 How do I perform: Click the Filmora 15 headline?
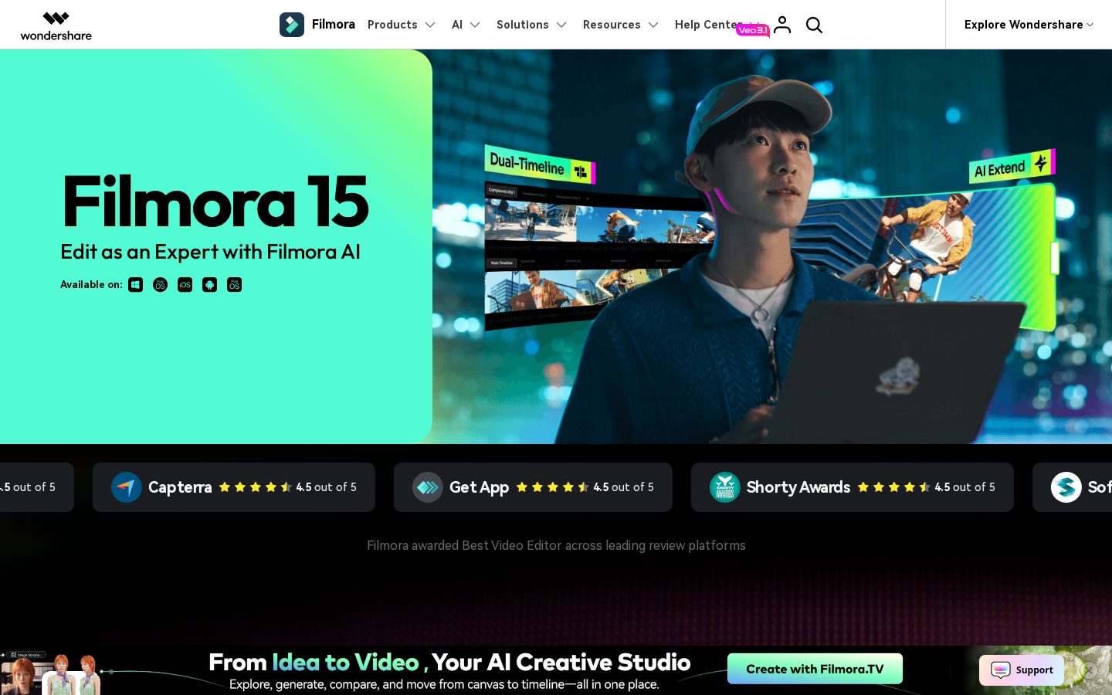(215, 202)
